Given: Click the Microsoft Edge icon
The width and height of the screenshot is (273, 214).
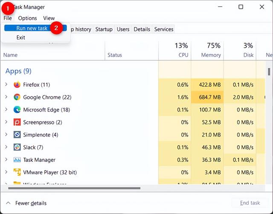Looking at the screenshot, I should point(17,110).
